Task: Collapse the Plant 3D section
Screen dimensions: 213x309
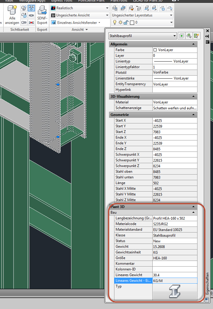Action: coord(193,206)
